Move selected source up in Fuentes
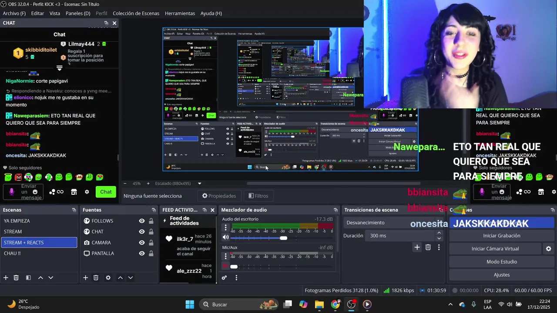This screenshot has width=557, height=313. coord(120,278)
